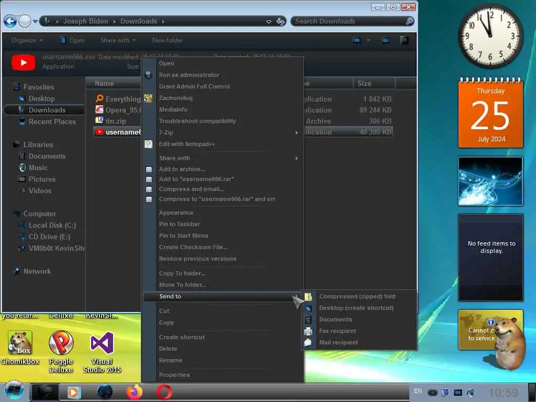Open recent pages dropdown next to Forward
This screenshot has height=402, width=536.
[35, 21]
